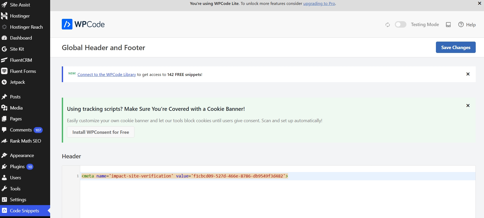
Task: Dismiss the Cookie Banner notice
Action: (468, 106)
